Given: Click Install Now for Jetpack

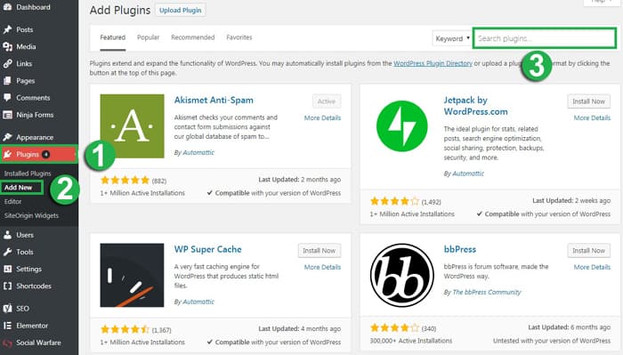Looking at the screenshot, I should click(589, 101).
